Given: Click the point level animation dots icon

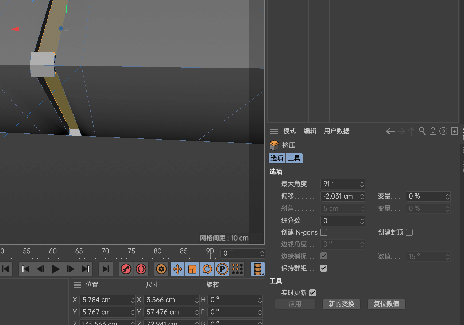Looking at the screenshot, I should click(x=237, y=269).
